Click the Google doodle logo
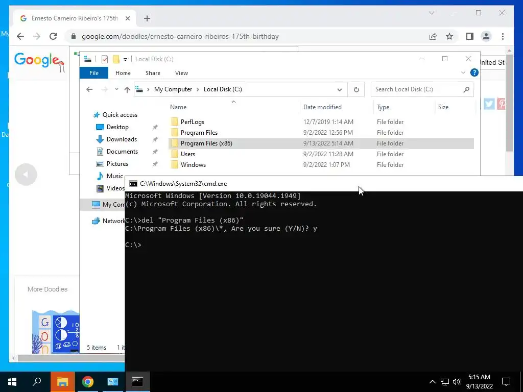Image resolution: width=523 pixels, height=392 pixels. [x=39, y=62]
